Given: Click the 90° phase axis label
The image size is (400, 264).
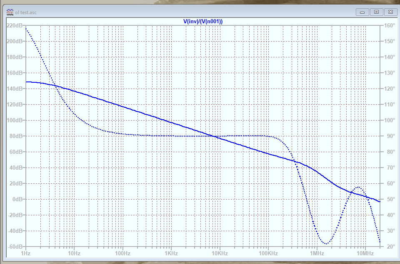Looking at the screenshot, I should click(x=391, y=136).
